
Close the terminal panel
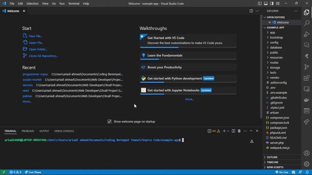point(257,131)
